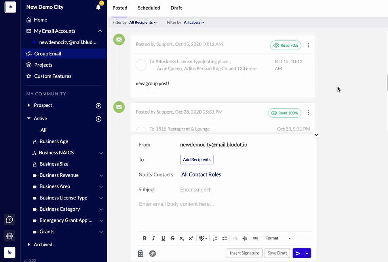The height and width of the screenshot is (262, 388).
Task: Click the Bludot logo at top left
Action: pyautogui.click(x=10, y=7)
